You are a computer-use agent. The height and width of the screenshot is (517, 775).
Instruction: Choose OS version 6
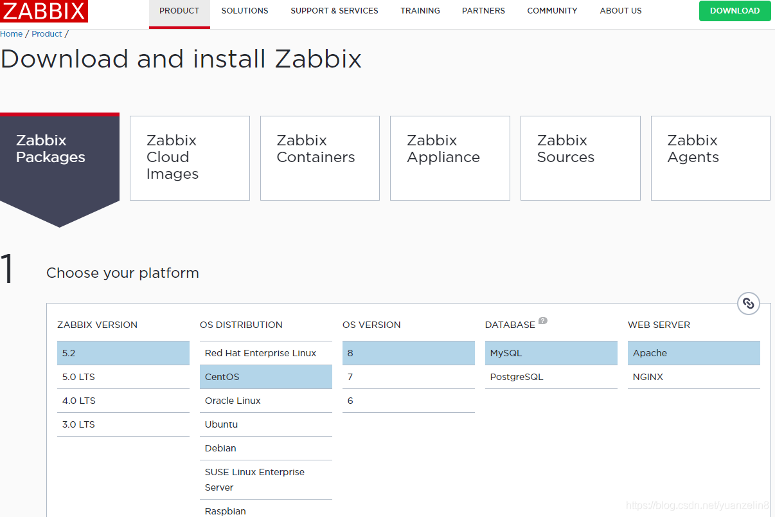pos(409,401)
